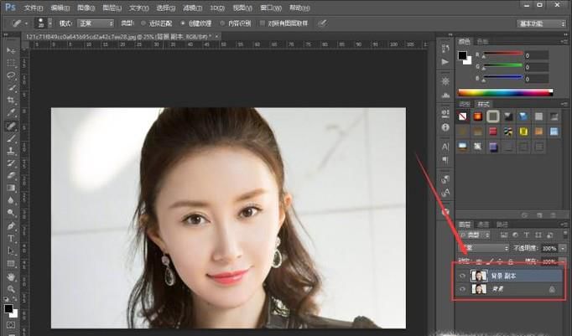Select the Blur tool

[x=11, y=200]
